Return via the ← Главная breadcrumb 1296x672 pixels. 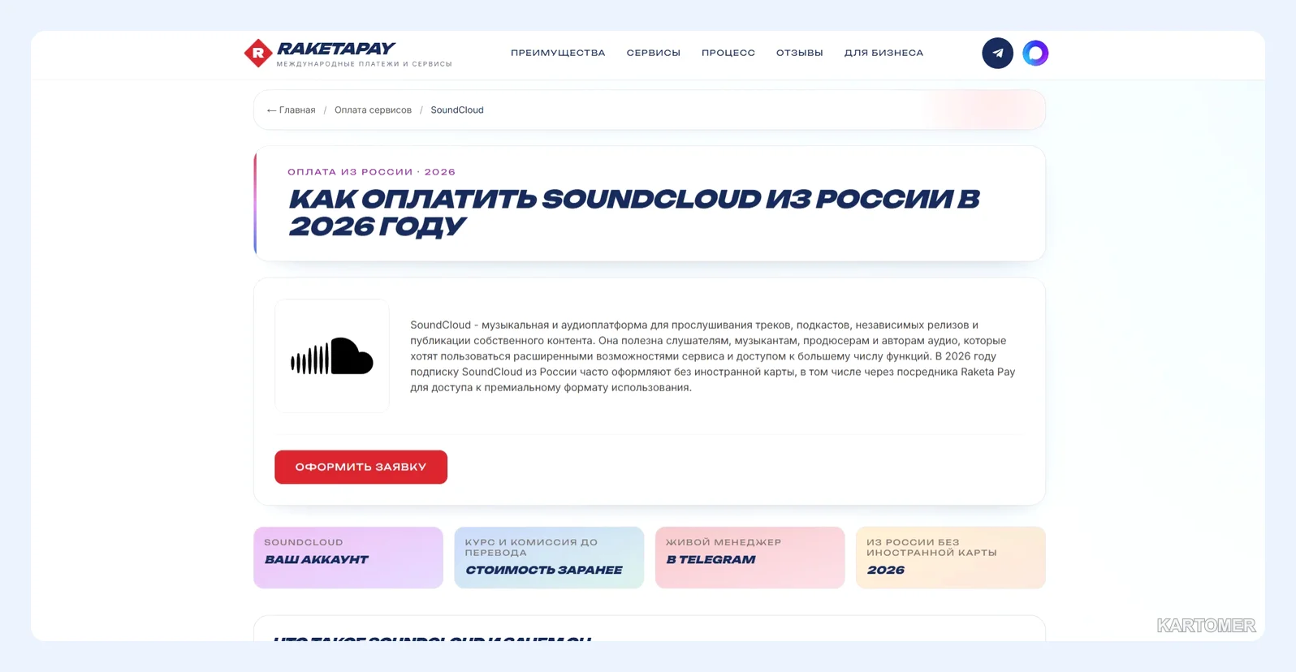pos(291,110)
